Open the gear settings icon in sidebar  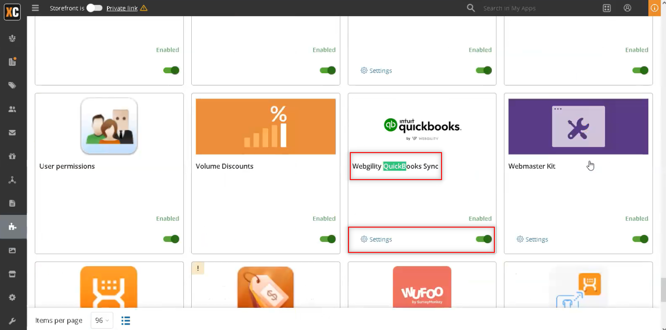[12, 297]
